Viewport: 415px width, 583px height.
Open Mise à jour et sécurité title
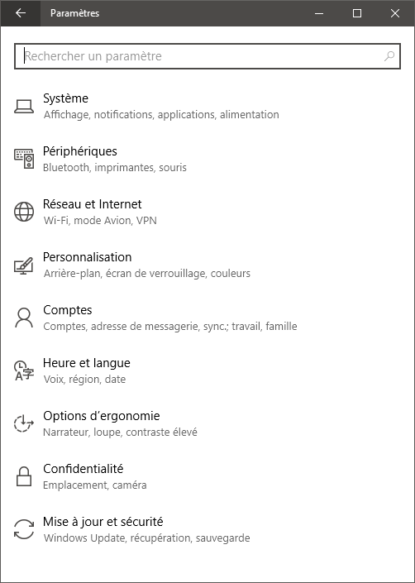pyautogui.click(x=103, y=522)
